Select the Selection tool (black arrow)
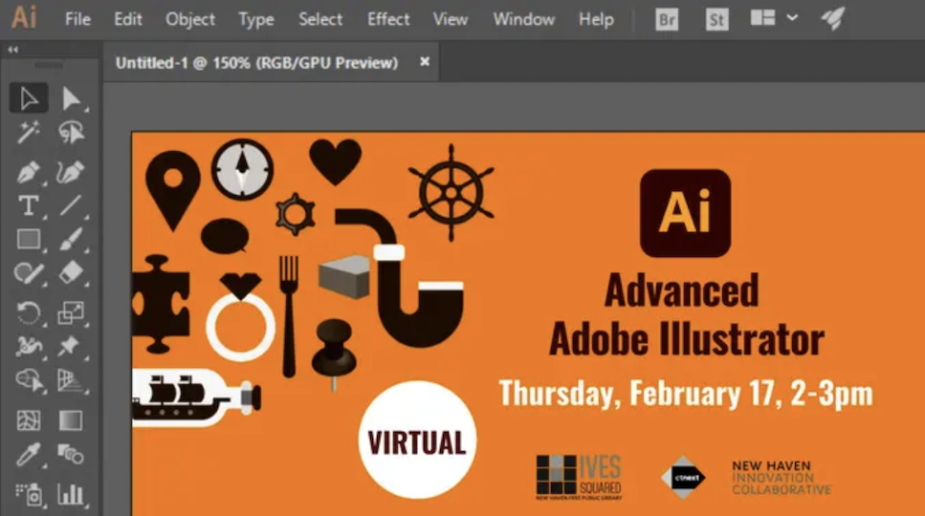 coord(29,98)
